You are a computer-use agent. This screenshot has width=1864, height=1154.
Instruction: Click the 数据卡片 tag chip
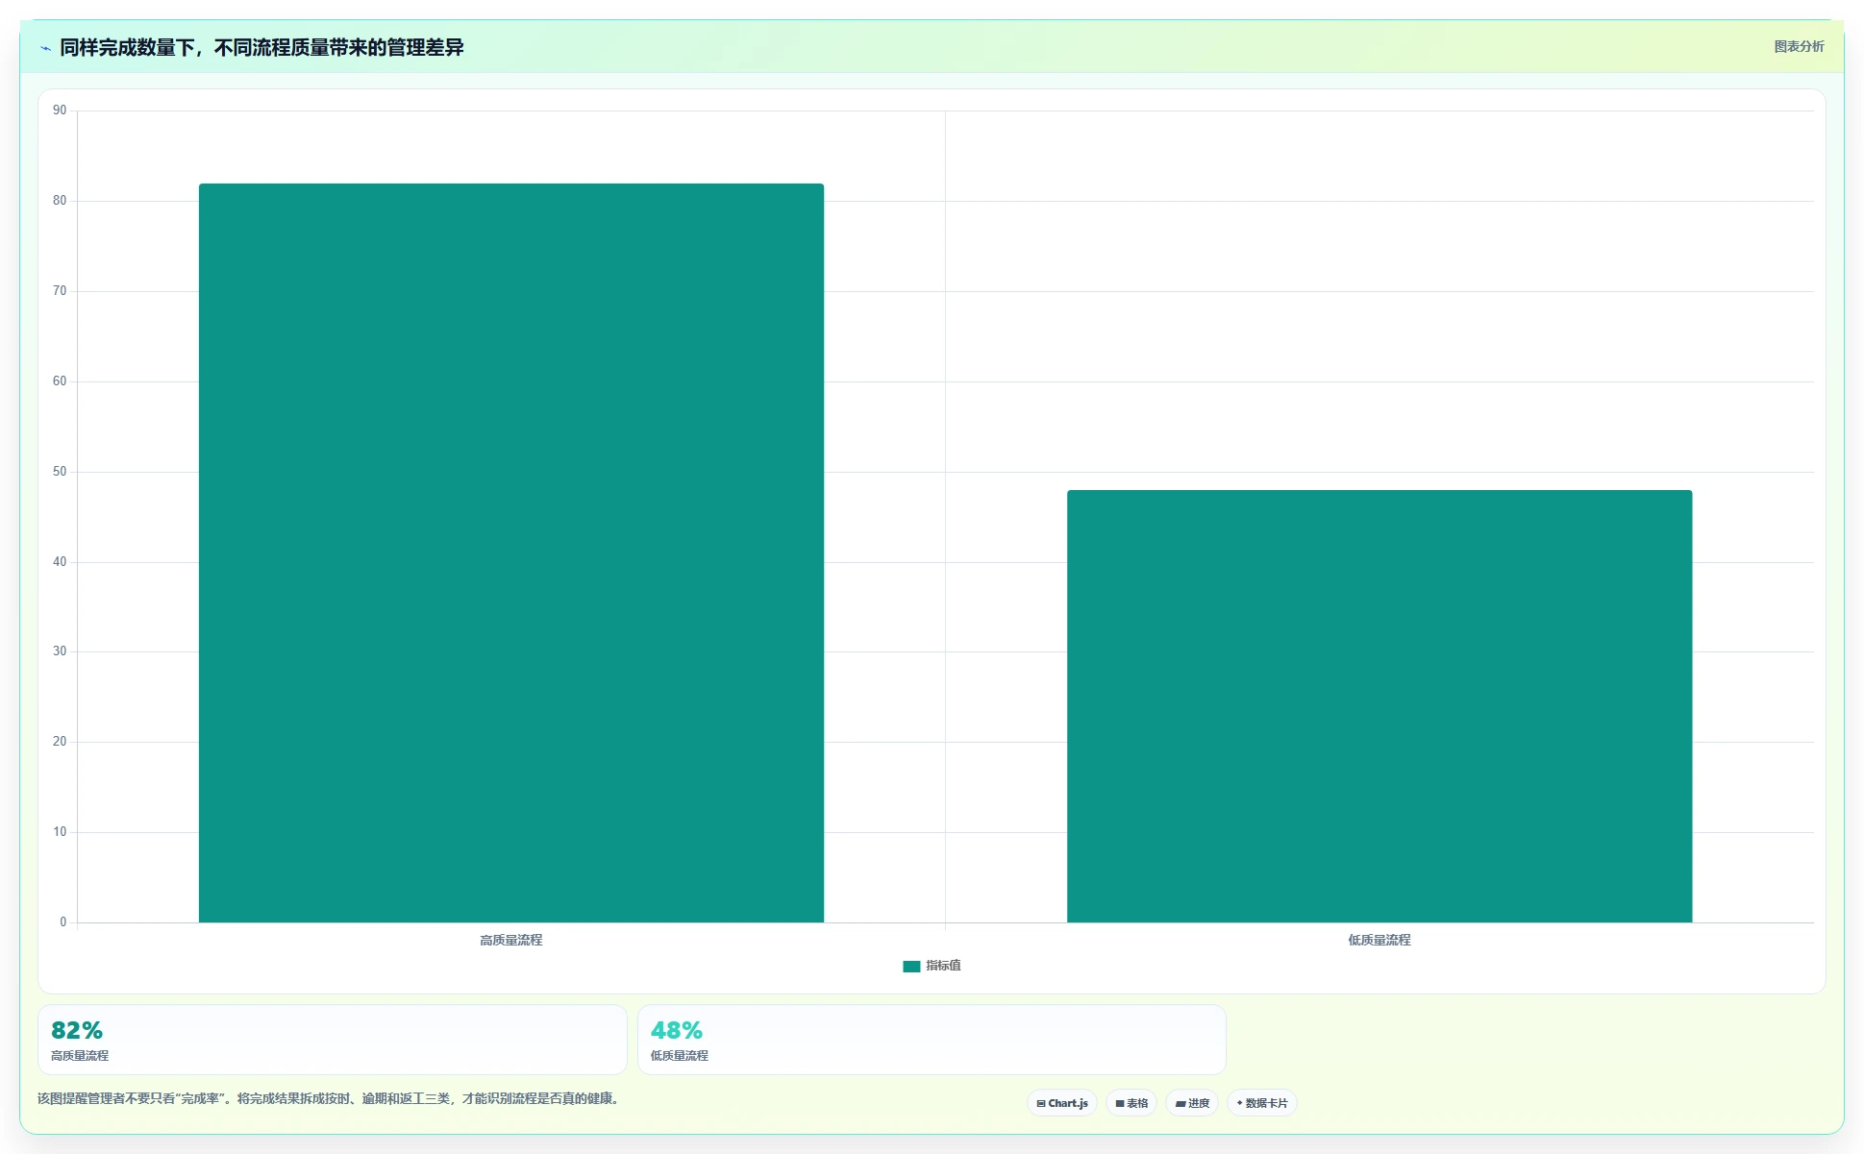pos(1262,1103)
